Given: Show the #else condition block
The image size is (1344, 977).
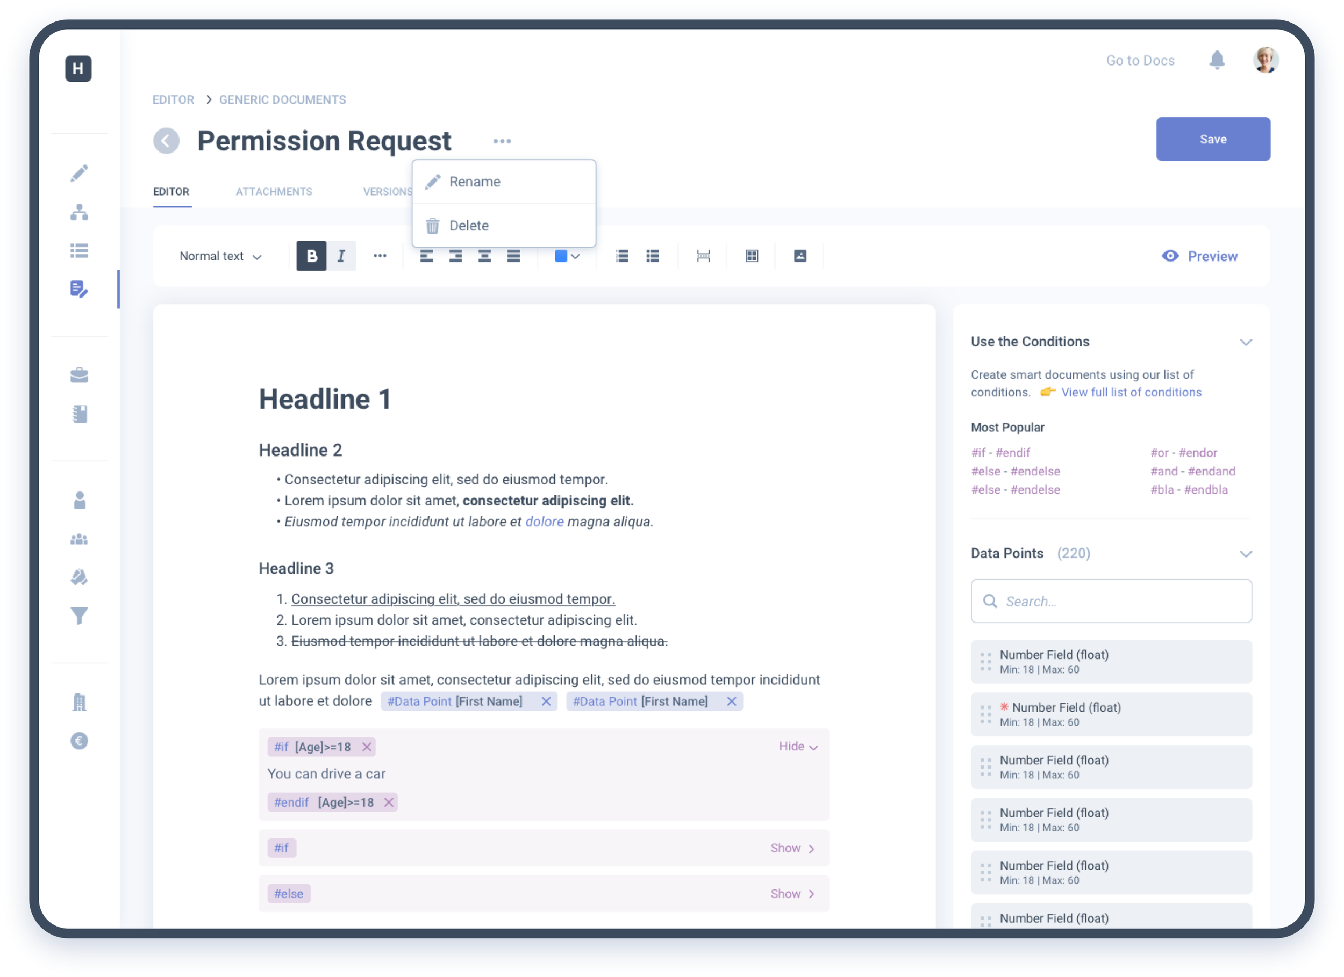Looking at the screenshot, I should tap(792, 894).
